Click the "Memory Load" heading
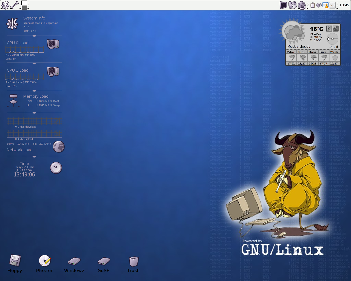This screenshot has width=351, height=281. pyautogui.click(x=36, y=96)
